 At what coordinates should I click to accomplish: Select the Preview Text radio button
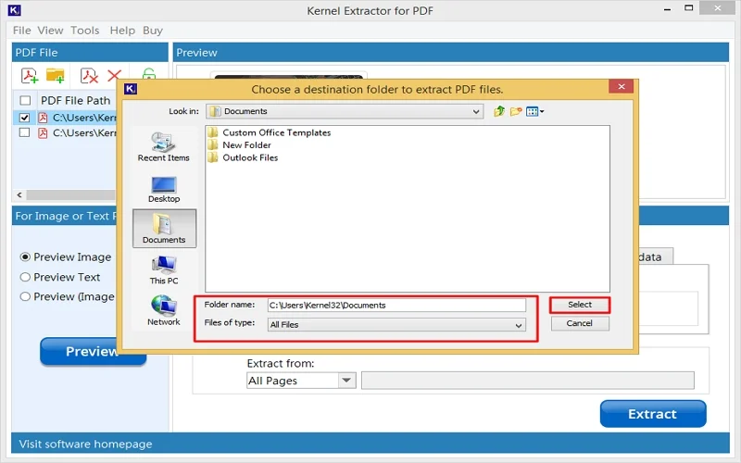click(x=25, y=277)
